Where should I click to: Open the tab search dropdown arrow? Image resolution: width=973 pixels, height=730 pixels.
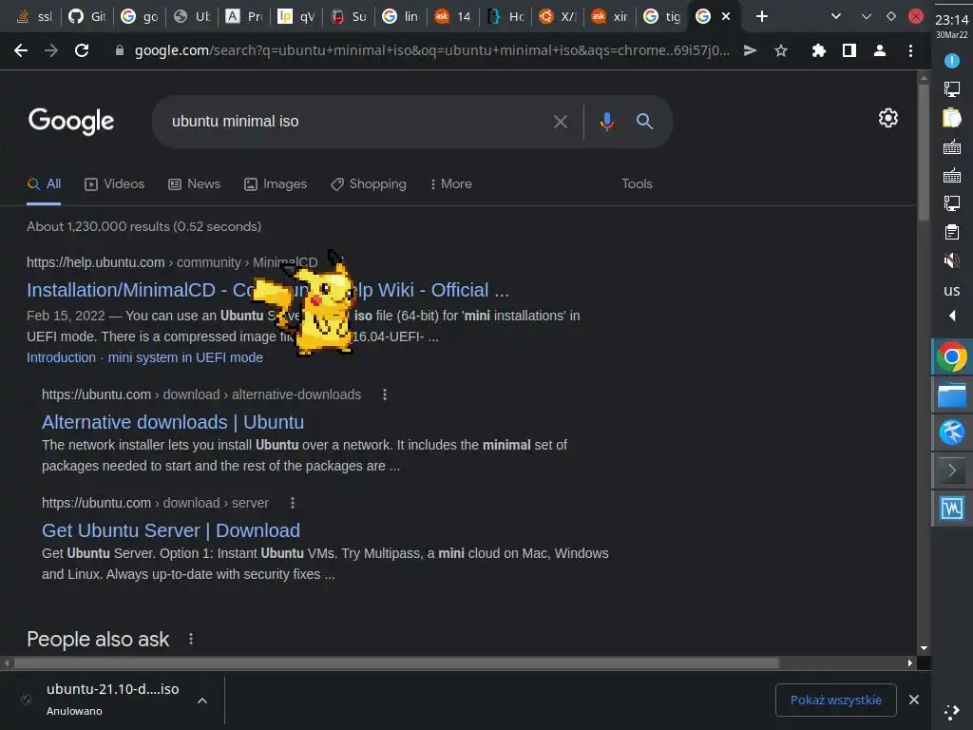point(836,17)
